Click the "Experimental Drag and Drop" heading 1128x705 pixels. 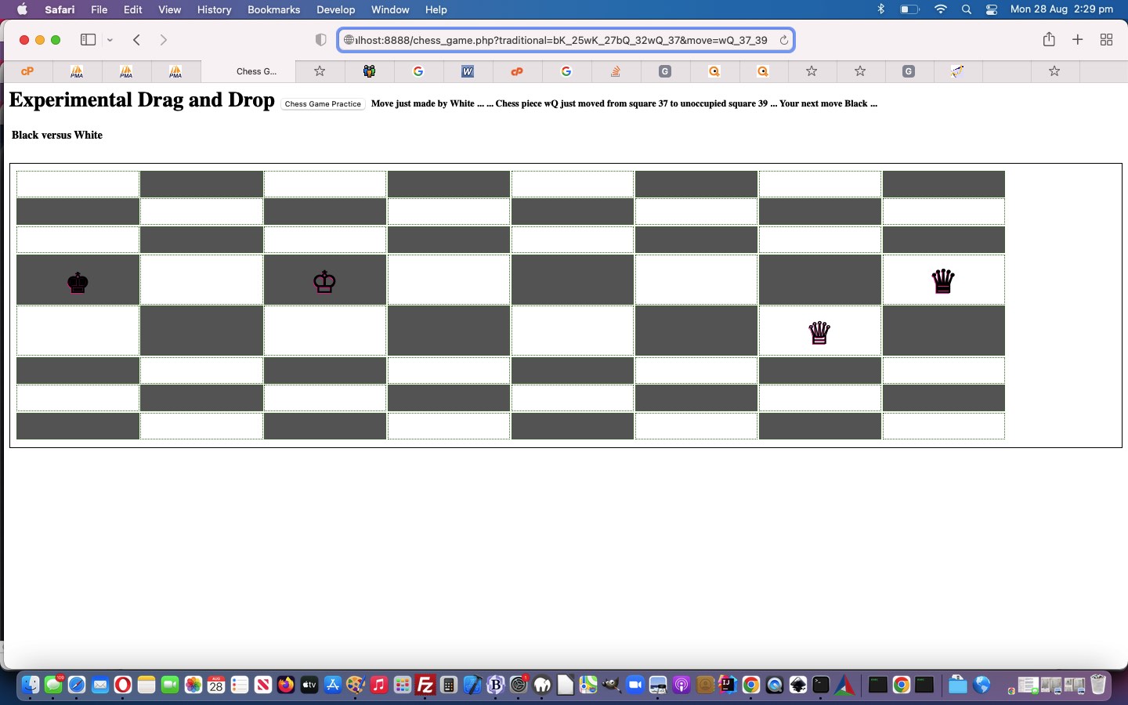pos(142,100)
